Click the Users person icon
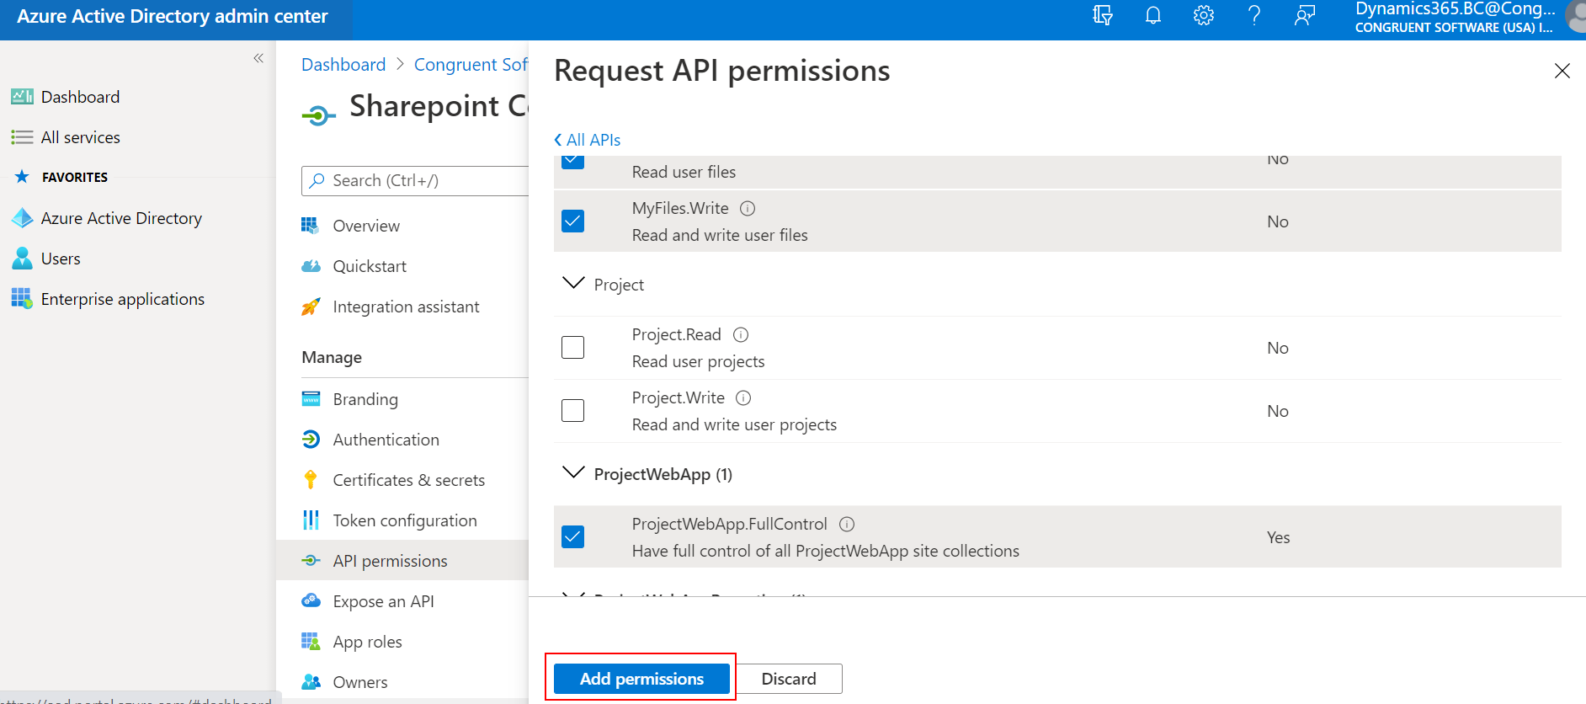 22,259
